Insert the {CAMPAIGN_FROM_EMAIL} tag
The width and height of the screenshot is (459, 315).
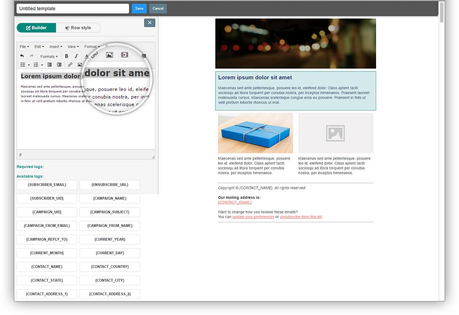[x=47, y=226]
